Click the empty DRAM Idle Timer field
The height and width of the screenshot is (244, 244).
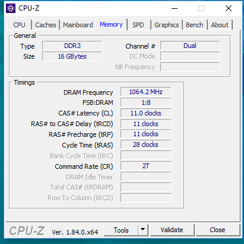(x=146, y=176)
